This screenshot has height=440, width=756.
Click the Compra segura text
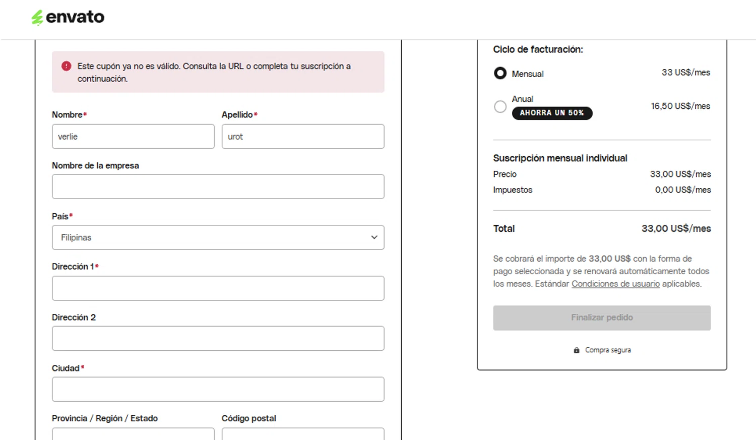tap(608, 350)
